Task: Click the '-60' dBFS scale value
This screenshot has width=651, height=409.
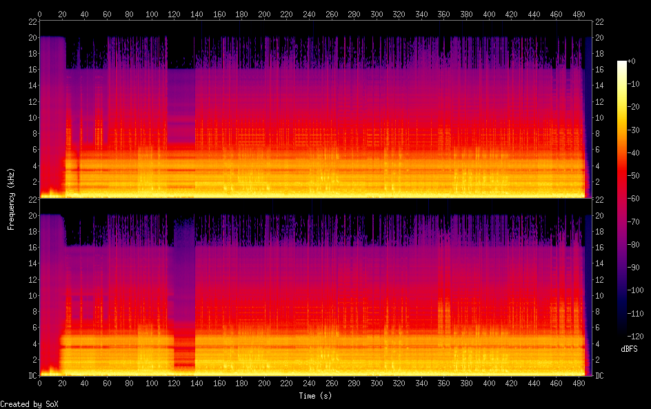Action: (633, 199)
